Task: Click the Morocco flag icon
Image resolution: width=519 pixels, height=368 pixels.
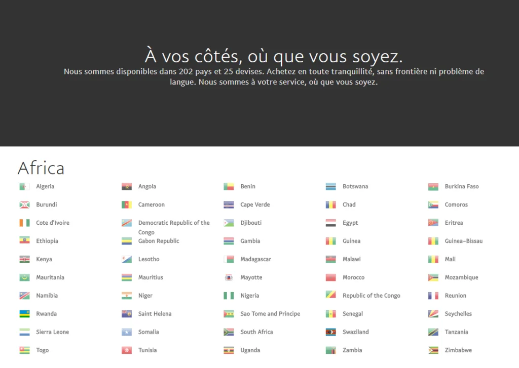Action: pyautogui.click(x=331, y=277)
